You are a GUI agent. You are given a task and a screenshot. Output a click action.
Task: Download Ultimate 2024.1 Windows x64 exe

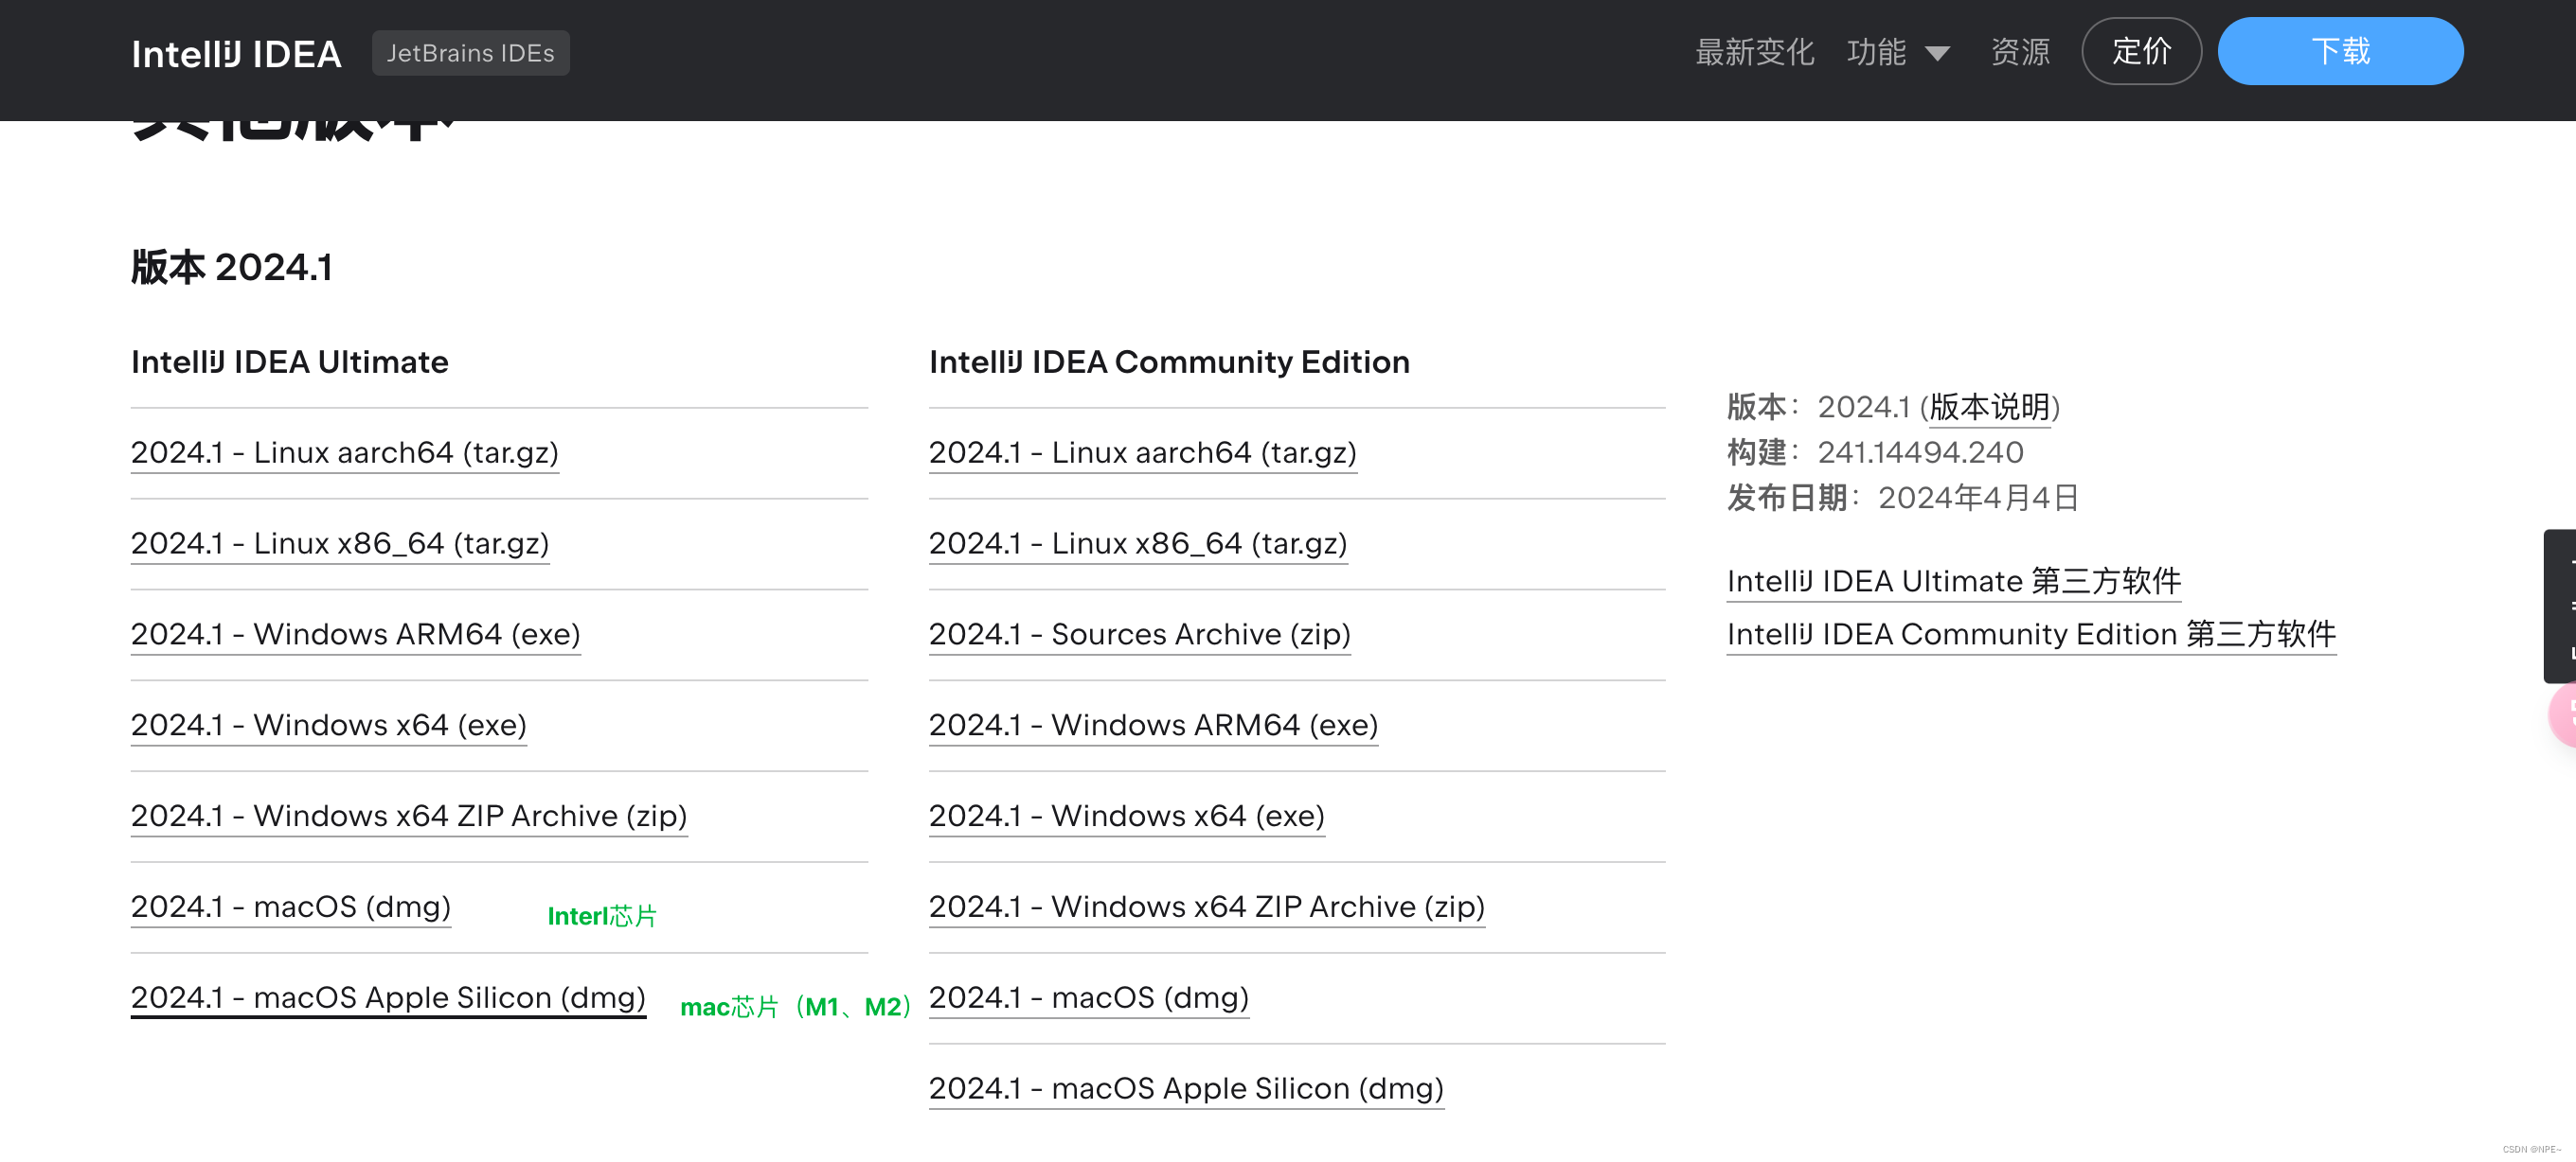329,726
